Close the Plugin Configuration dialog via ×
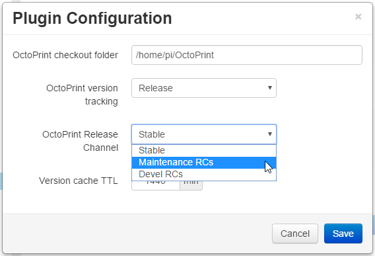This screenshot has width=375, height=256. click(x=358, y=17)
